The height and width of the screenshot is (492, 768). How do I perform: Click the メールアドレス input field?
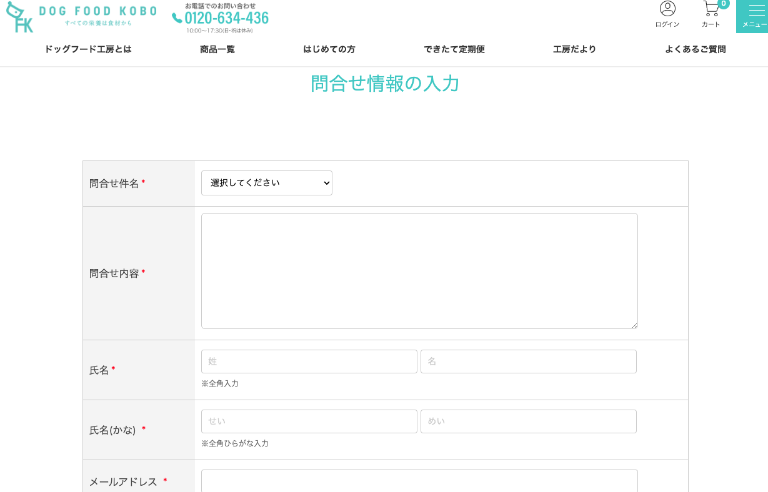click(x=419, y=481)
